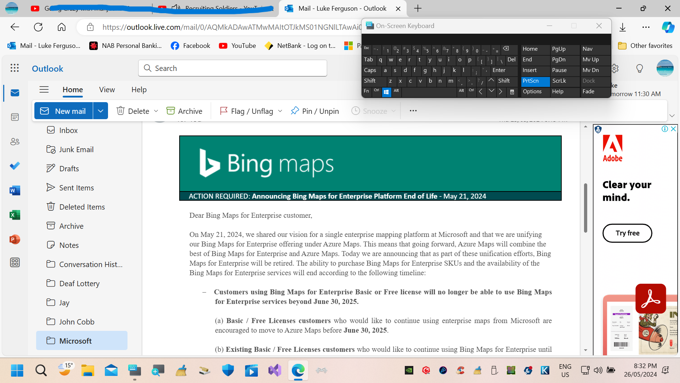Click Try free in Adobe ad
Viewport: 680px width, 383px height.
(627, 233)
